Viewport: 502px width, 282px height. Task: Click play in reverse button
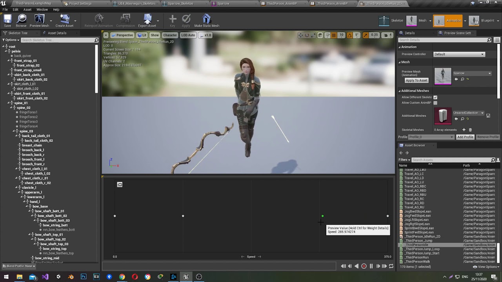click(x=356, y=266)
